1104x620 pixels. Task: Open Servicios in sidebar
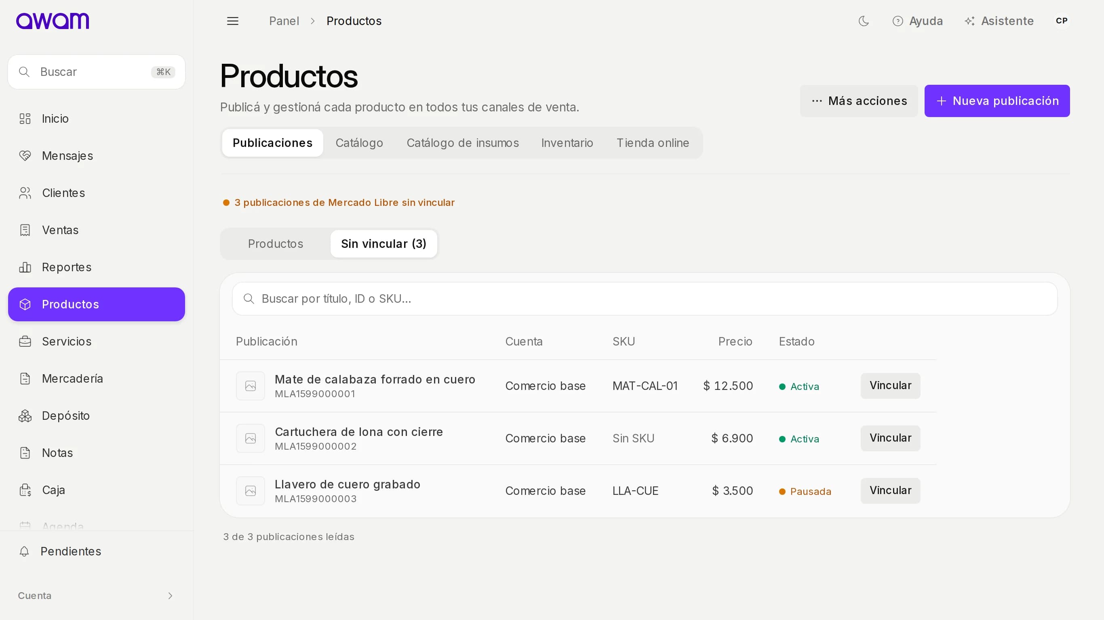pyautogui.click(x=97, y=341)
